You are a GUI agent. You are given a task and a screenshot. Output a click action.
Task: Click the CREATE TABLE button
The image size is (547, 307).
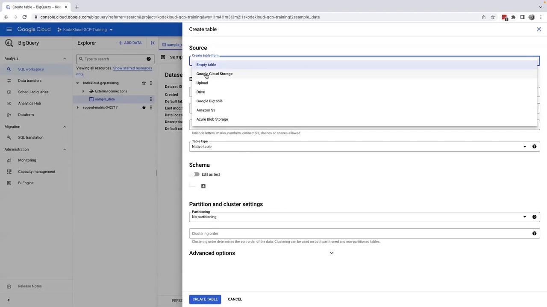click(205, 299)
